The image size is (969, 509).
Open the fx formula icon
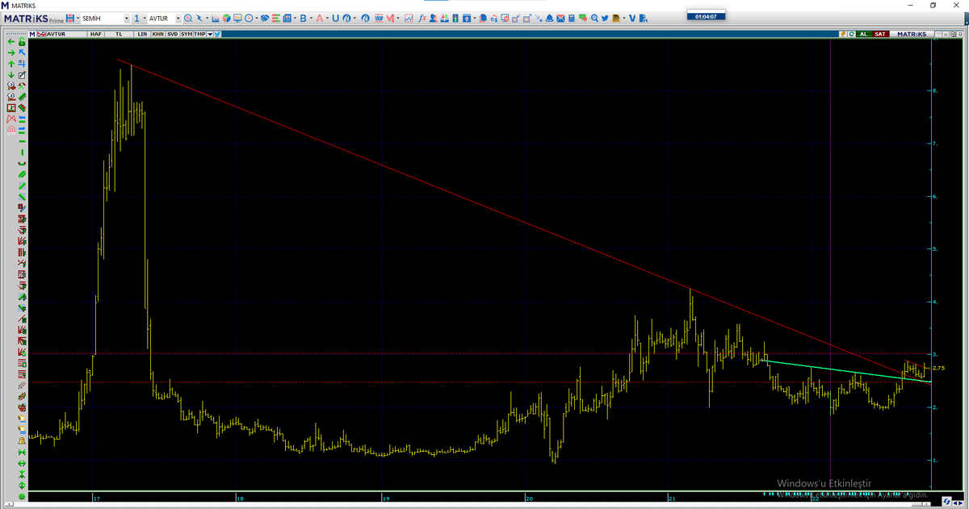[x=422, y=19]
